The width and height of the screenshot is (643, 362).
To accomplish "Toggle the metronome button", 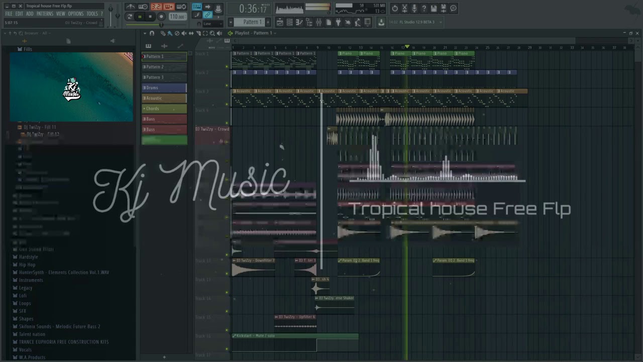I will [131, 7].
